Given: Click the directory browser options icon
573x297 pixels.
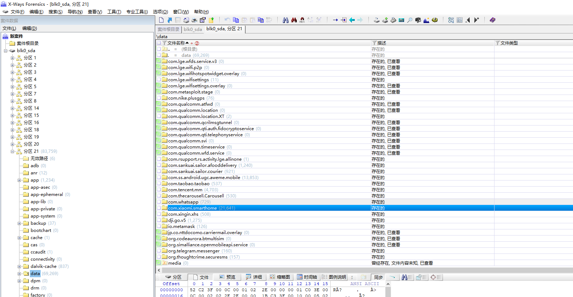Looking at the screenshot, I should (x=451, y=20).
